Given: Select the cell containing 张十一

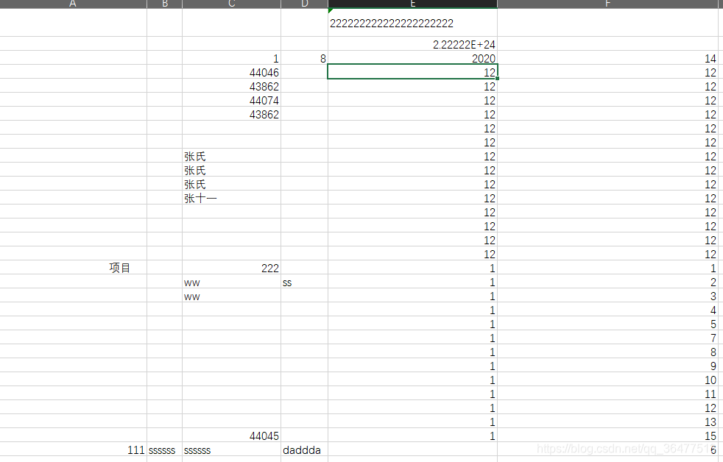Looking at the screenshot, I should tap(231, 198).
